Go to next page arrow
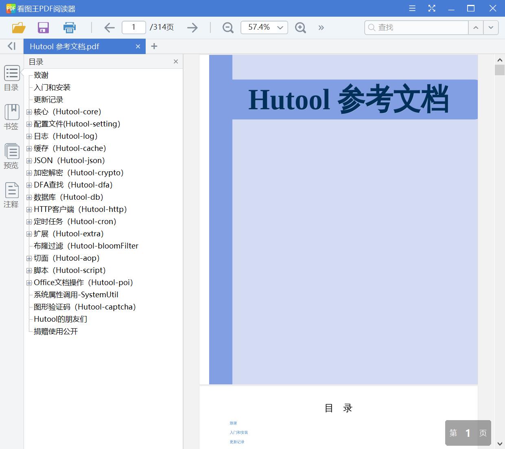This screenshot has height=449, width=505. 192,28
